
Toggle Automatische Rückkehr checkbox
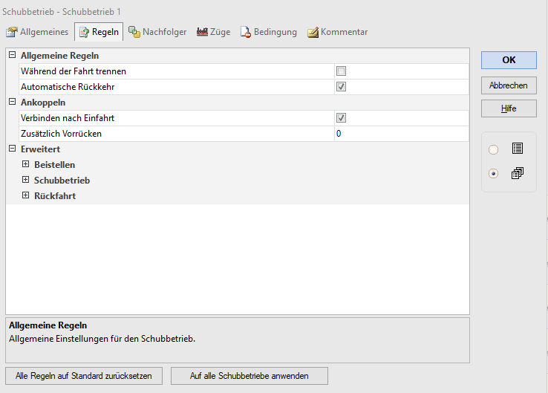342,87
